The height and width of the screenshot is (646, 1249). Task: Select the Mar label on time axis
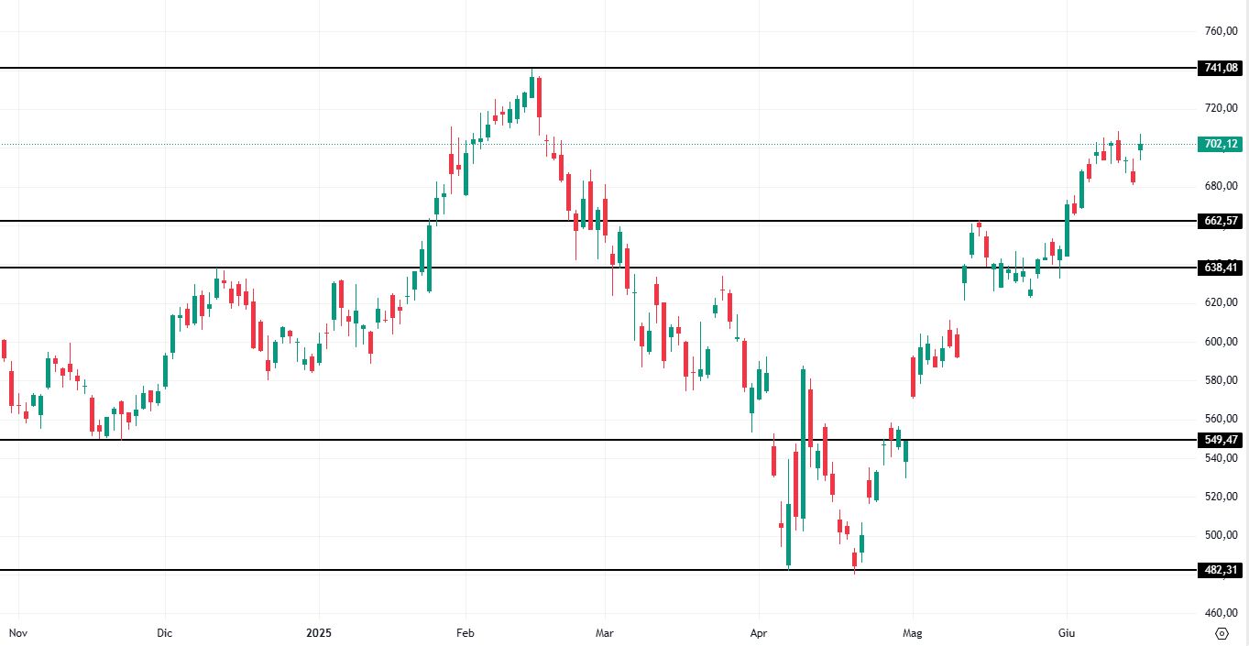click(x=605, y=633)
